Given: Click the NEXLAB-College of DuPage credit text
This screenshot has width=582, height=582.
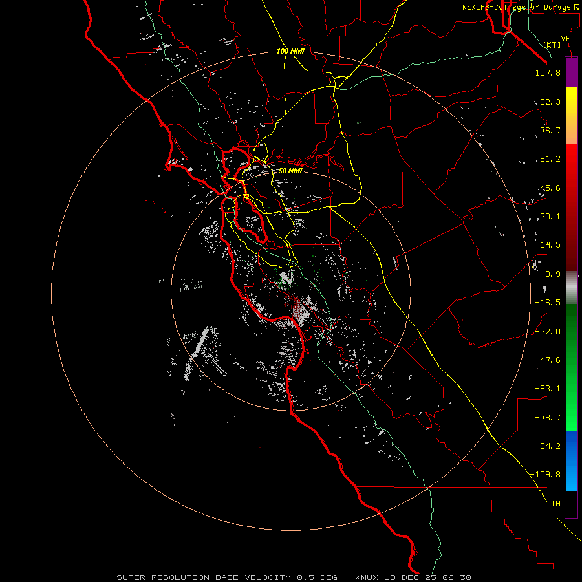Looking at the screenshot, I should [516, 7].
